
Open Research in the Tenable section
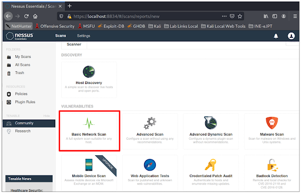point(23,131)
